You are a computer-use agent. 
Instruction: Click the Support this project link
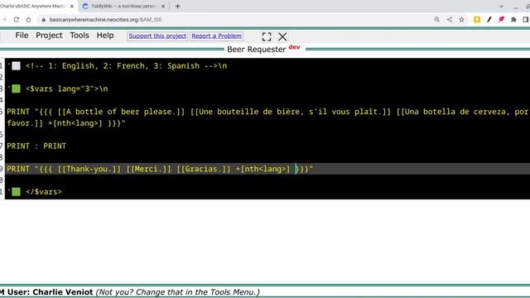pyautogui.click(x=157, y=36)
